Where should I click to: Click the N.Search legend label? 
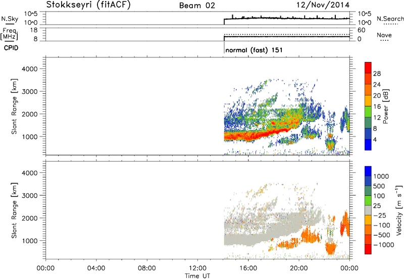point(390,19)
